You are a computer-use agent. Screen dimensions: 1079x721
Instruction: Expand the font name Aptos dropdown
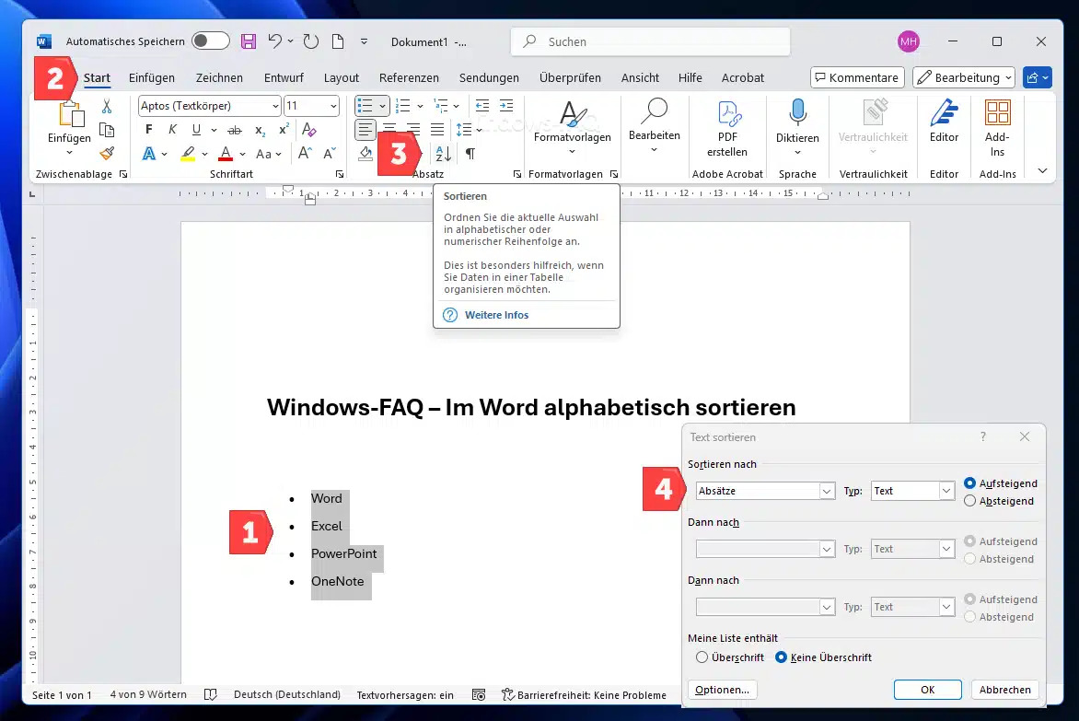273,106
